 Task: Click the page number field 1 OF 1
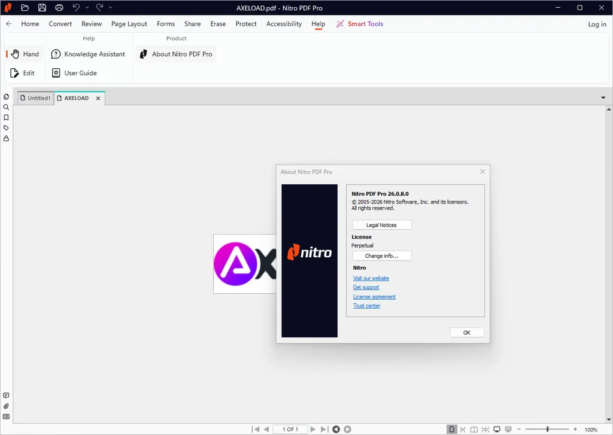(x=290, y=429)
